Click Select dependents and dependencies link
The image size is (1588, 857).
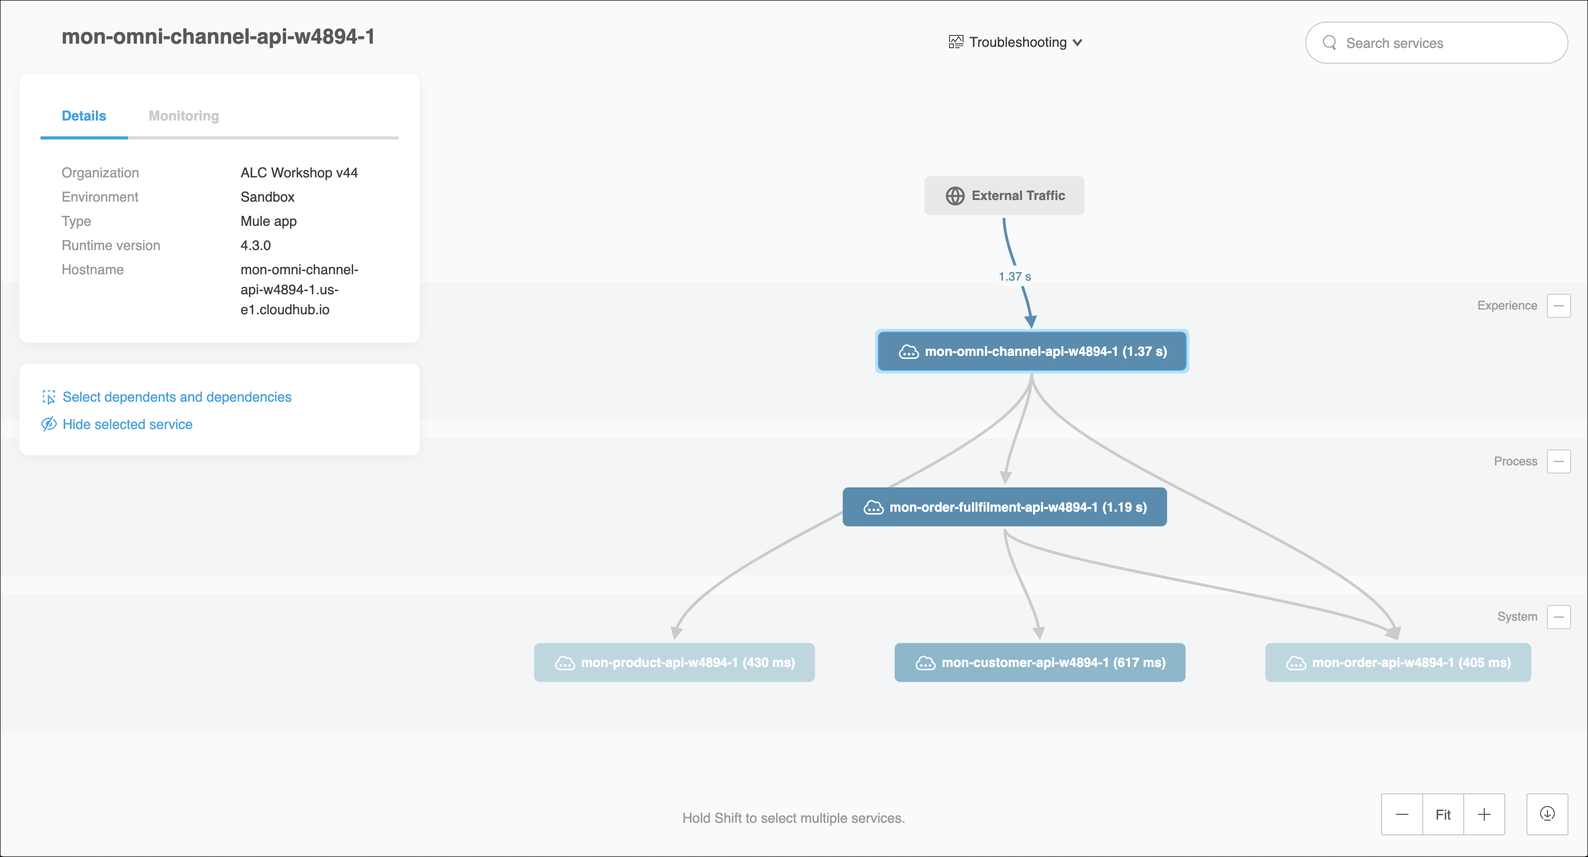coord(176,397)
